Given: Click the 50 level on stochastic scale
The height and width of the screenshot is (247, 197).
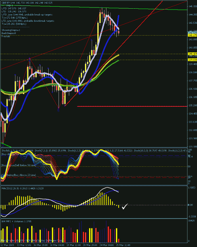Looking at the screenshot, I should point(189,166).
